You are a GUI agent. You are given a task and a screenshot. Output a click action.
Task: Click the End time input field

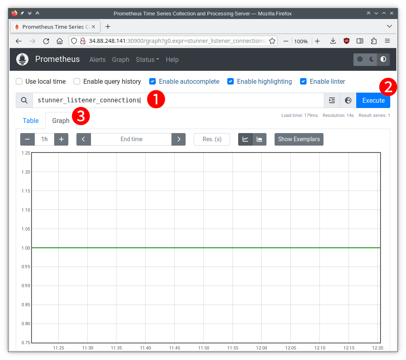click(x=131, y=139)
